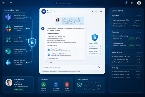Viewport: 145px width, 97px height.
Task: Click the Search everything field
Action: (79, 3)
